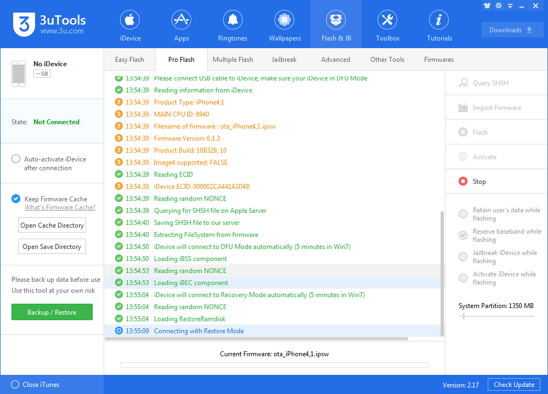This screenshot has width=548, height=394.
Task: Click the Current Firmware: ota_iPhone4,1.ipsw label
Action: coord(275,354)
